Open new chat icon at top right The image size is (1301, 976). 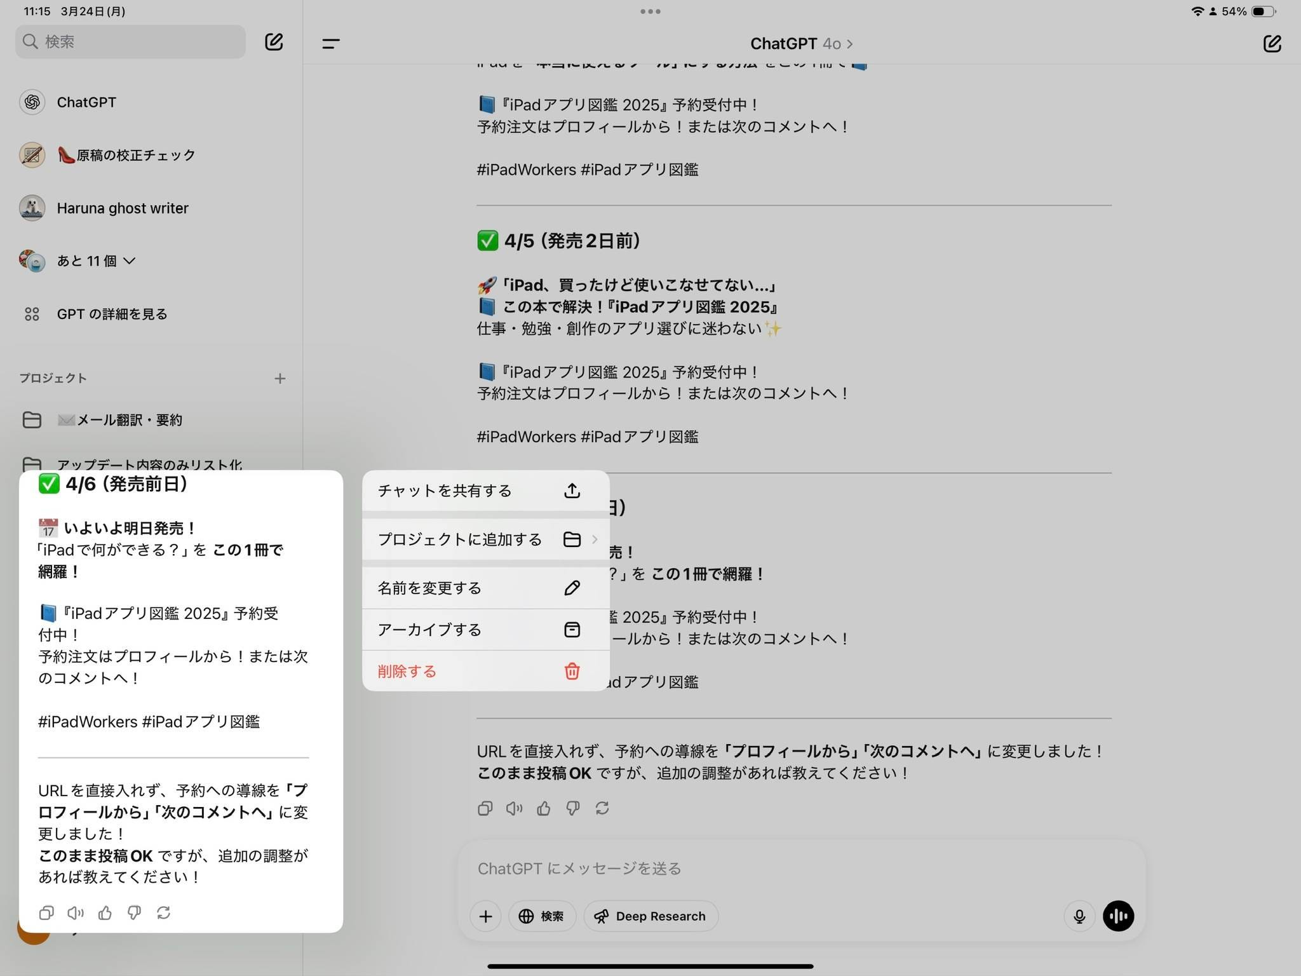(x=1272, y=43)
